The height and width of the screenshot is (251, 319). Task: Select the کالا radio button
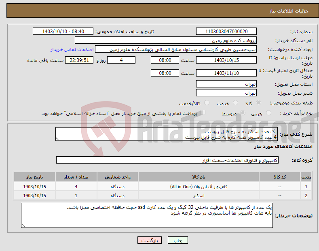[258, 103]
